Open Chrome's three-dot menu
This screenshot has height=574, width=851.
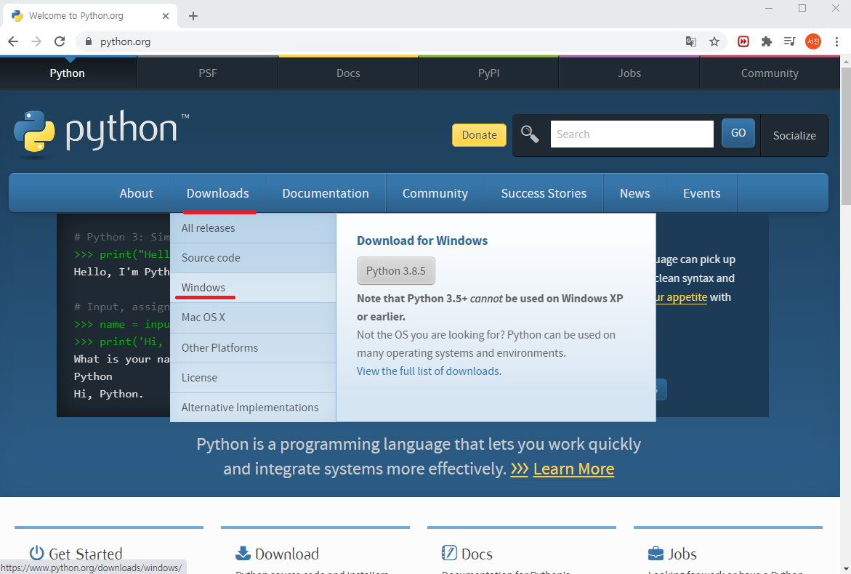pyautogui.click(x=836, y=41)
